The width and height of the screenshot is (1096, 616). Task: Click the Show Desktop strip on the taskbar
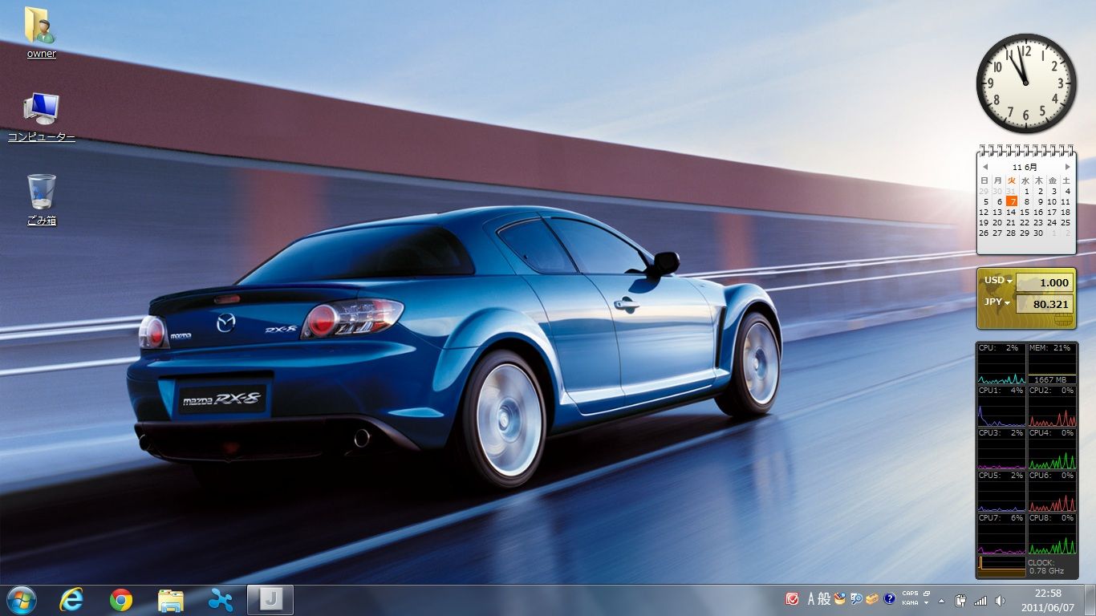[x=1090, y=600]
